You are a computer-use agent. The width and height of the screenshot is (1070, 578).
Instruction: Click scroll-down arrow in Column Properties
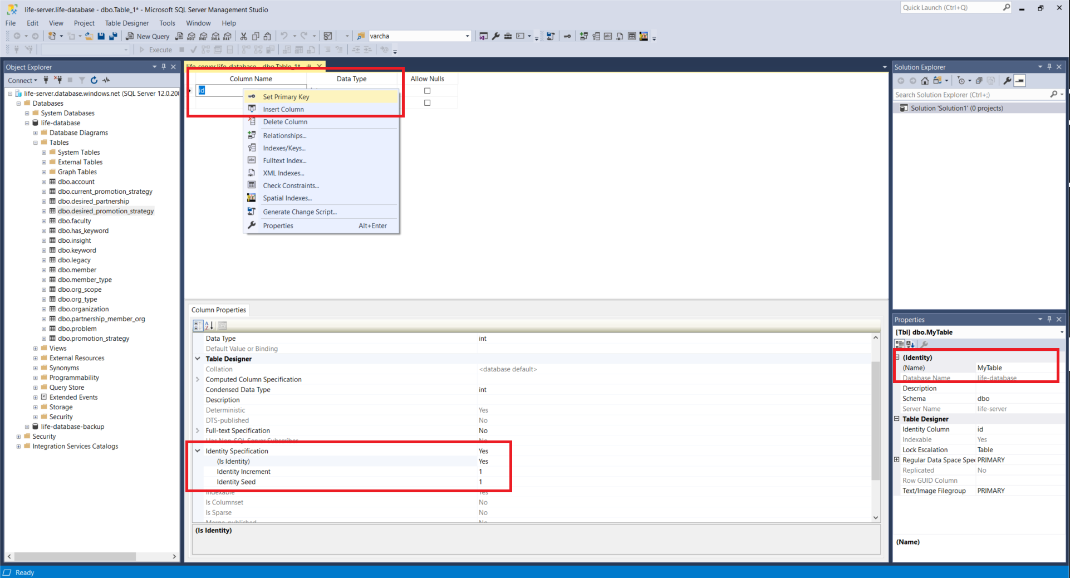876,517
